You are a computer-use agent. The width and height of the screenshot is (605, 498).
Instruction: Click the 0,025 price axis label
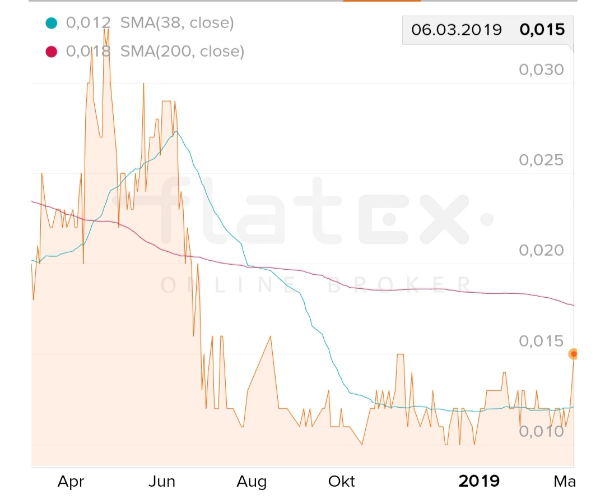coord(541,160)
